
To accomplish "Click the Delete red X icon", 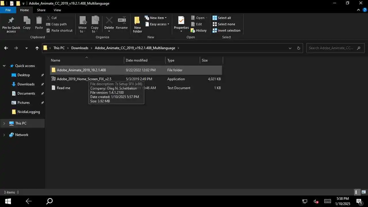I will [109, 20].
